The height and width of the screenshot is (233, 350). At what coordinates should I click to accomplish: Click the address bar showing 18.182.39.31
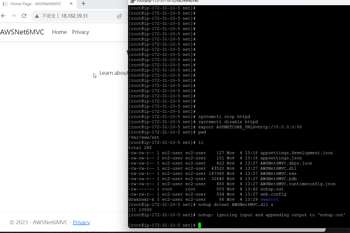coord(75,16)
